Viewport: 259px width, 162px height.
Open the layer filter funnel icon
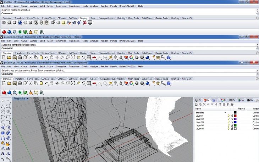[x=220, y=104]
